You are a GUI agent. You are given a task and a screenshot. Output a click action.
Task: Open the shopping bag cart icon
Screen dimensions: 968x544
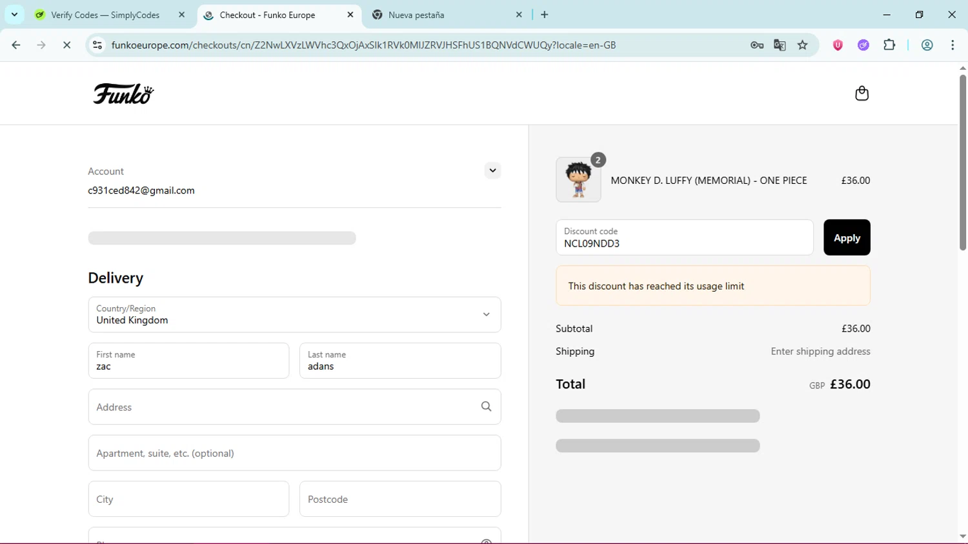[x=862, y=94]
